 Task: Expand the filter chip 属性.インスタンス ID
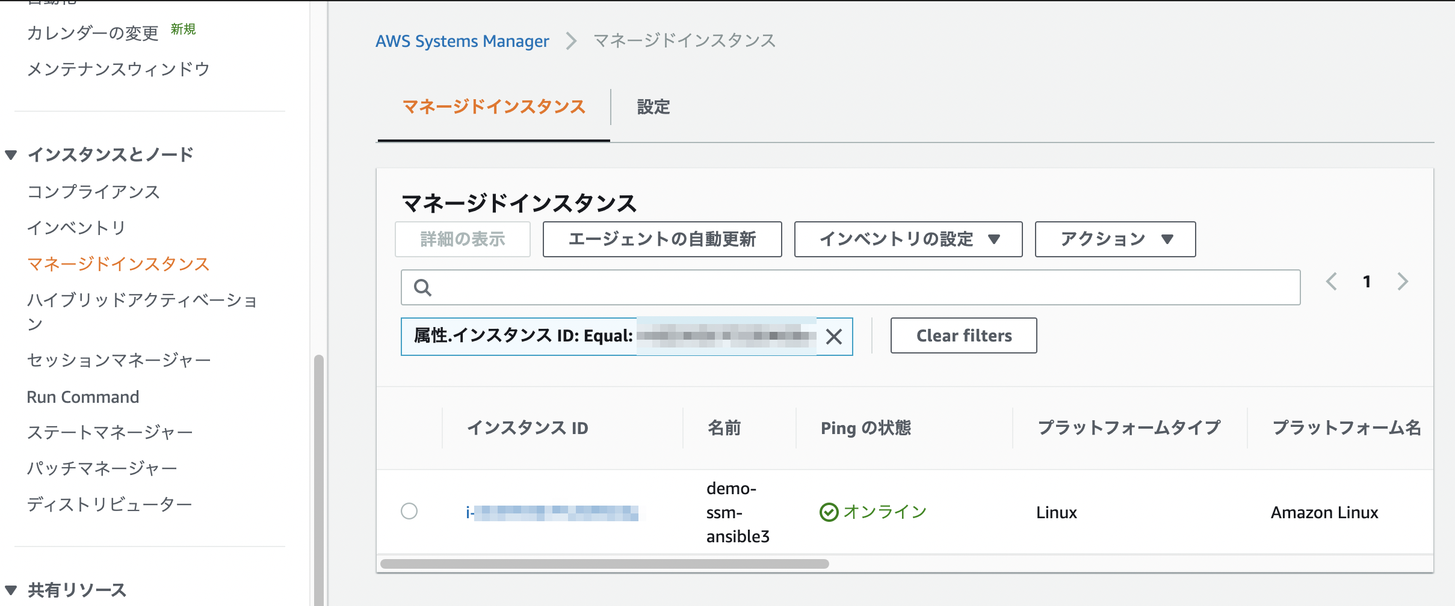pos(542,337)
